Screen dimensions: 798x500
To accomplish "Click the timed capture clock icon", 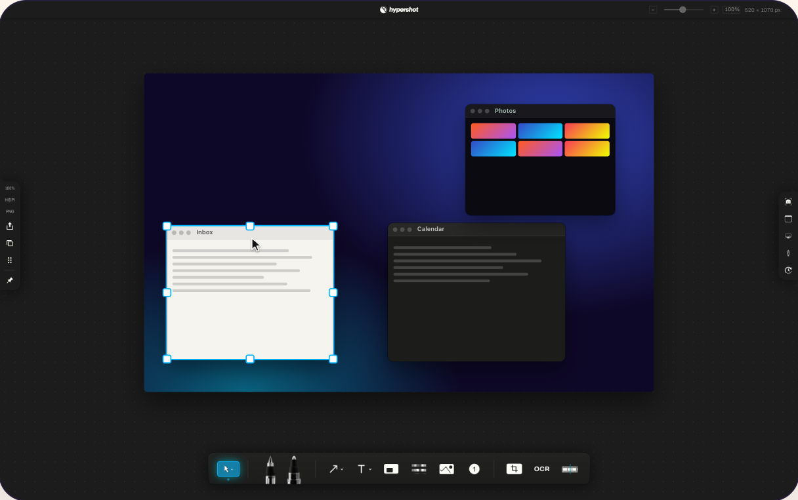I will (788, 270).
